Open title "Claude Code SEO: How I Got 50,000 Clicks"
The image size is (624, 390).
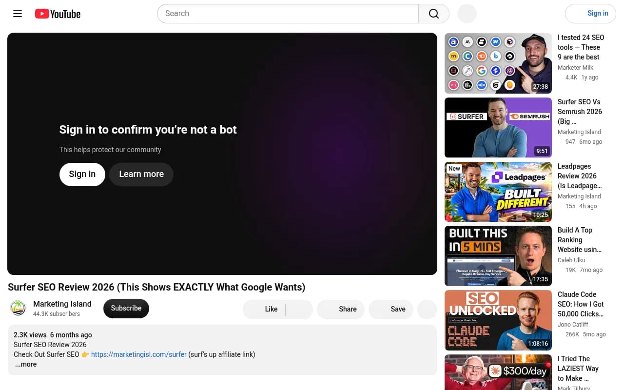pos(581,304)
